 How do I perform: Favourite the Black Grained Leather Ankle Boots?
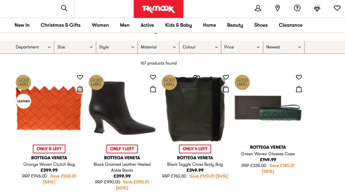[153, 77]
